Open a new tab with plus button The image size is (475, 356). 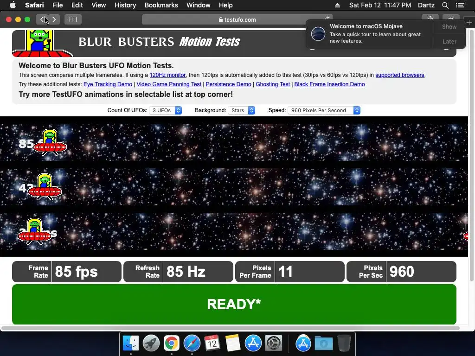(x=469, y=22)
